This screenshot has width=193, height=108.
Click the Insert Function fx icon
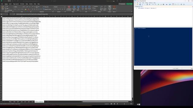click(14, 14)
